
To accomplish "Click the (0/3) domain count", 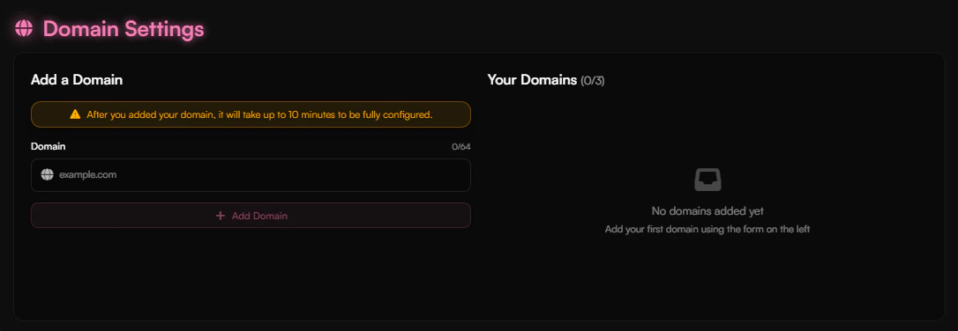I will [x=593, y=80].
